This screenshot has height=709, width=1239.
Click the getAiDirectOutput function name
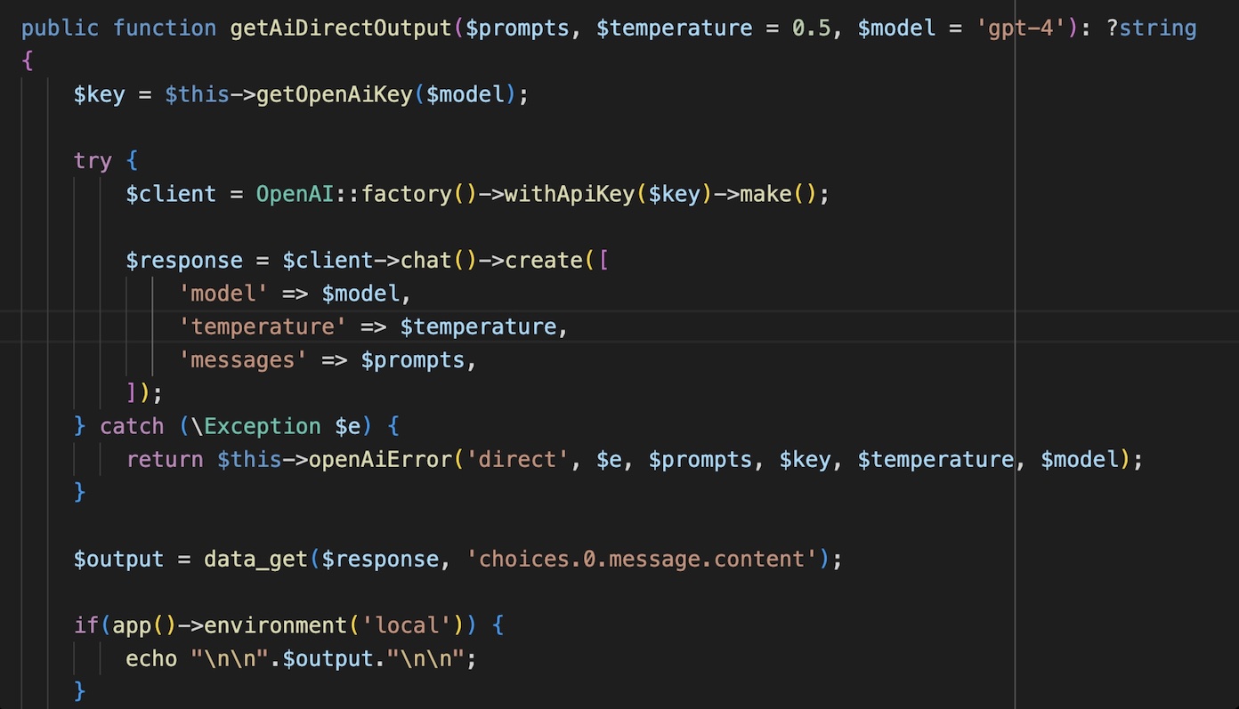pos(340,28)
